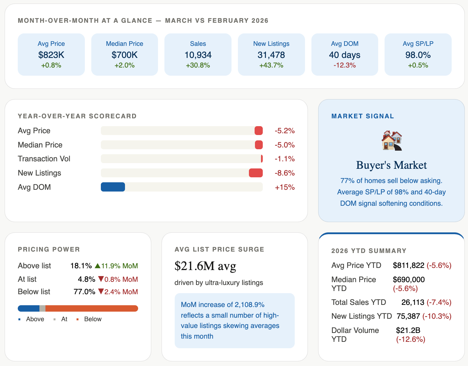
Task: Click the MoM increase note box
Action: [234, 321]
